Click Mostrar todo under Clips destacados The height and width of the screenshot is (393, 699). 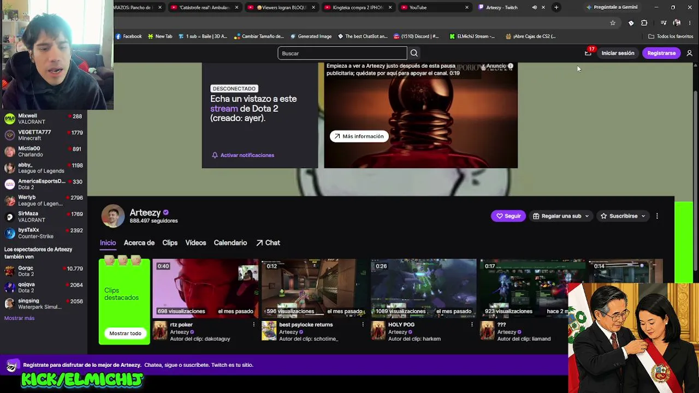[125, 334]
